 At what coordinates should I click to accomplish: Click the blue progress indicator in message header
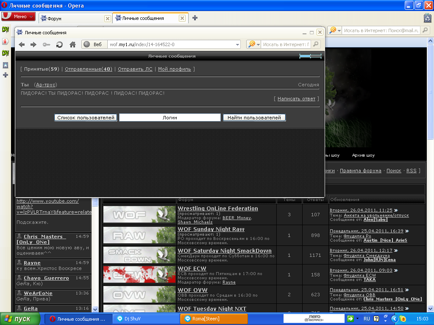coord(310,56)
